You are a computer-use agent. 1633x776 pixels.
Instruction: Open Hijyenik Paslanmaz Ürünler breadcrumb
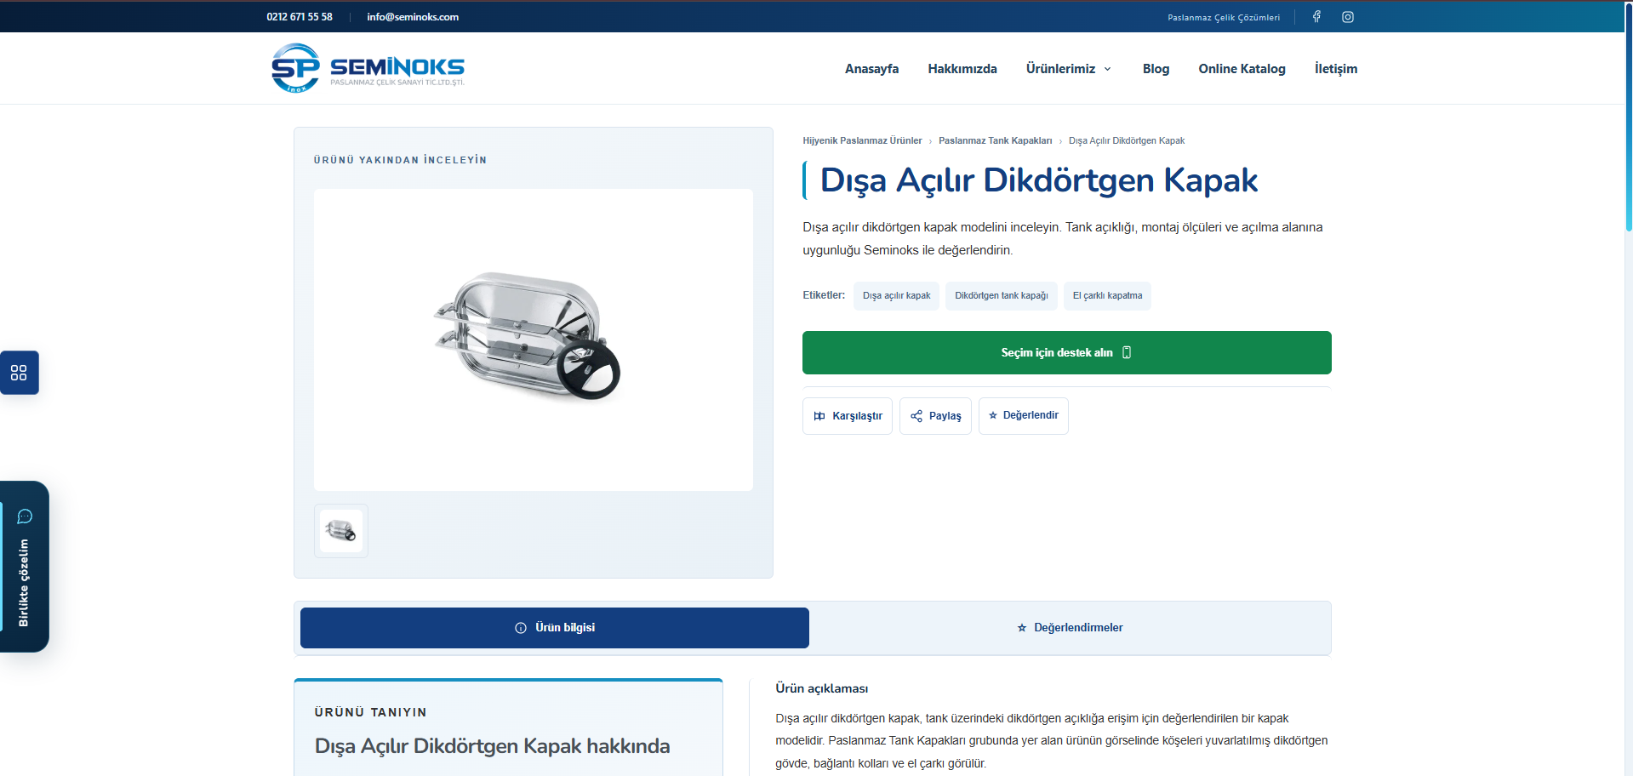[x=862, y=141]
